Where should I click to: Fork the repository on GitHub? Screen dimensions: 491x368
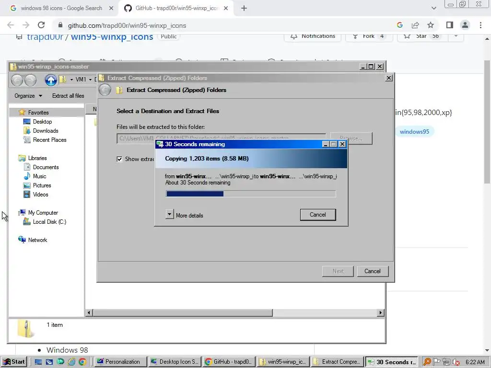click(x=369, y=36)
